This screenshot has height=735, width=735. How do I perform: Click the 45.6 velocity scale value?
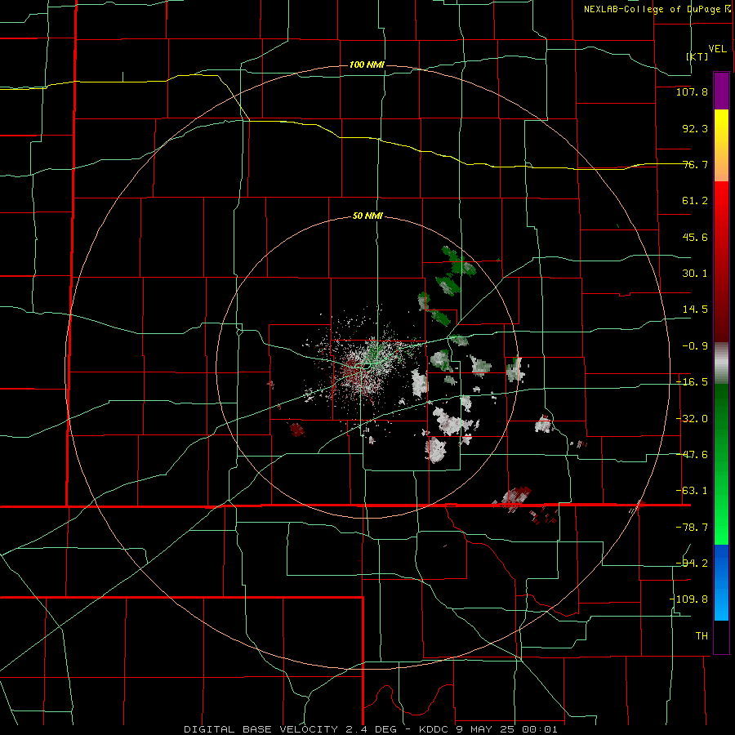coord(695,237)
